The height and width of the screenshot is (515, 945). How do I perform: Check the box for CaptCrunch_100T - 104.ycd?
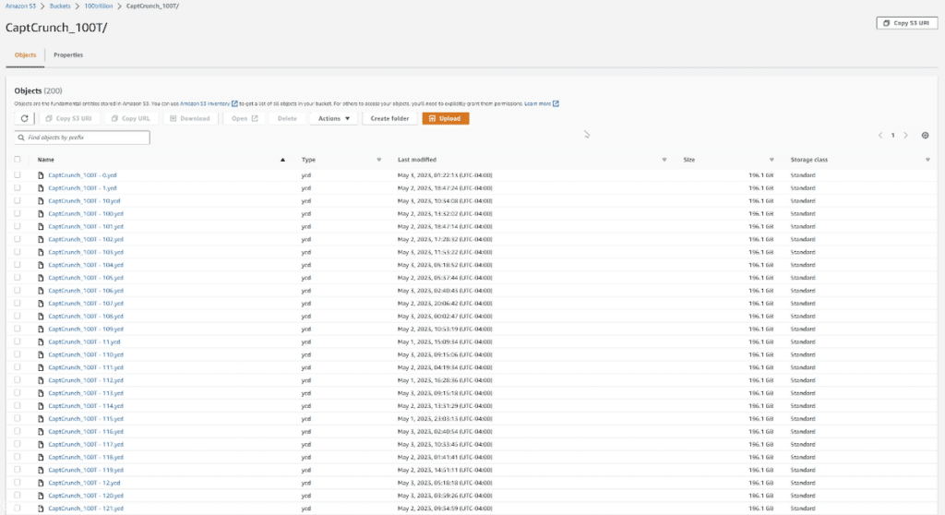pyautogui.click(x=18, y=265)
